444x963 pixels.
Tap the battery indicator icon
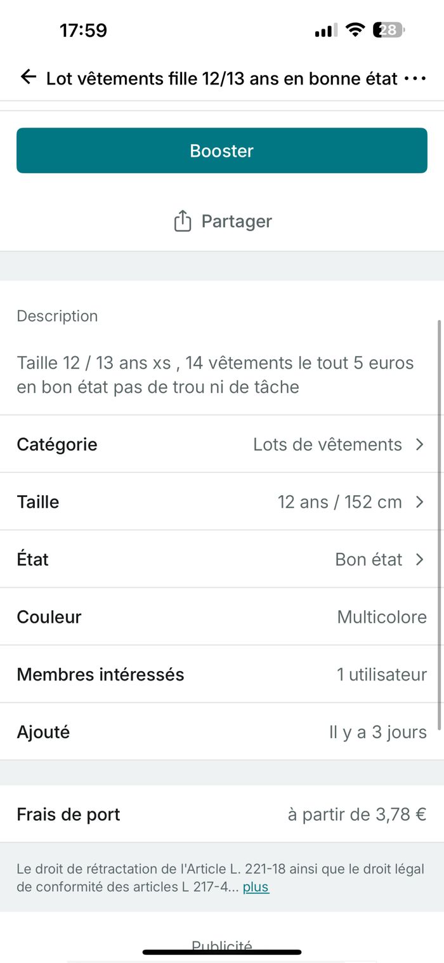coord(389,30)
